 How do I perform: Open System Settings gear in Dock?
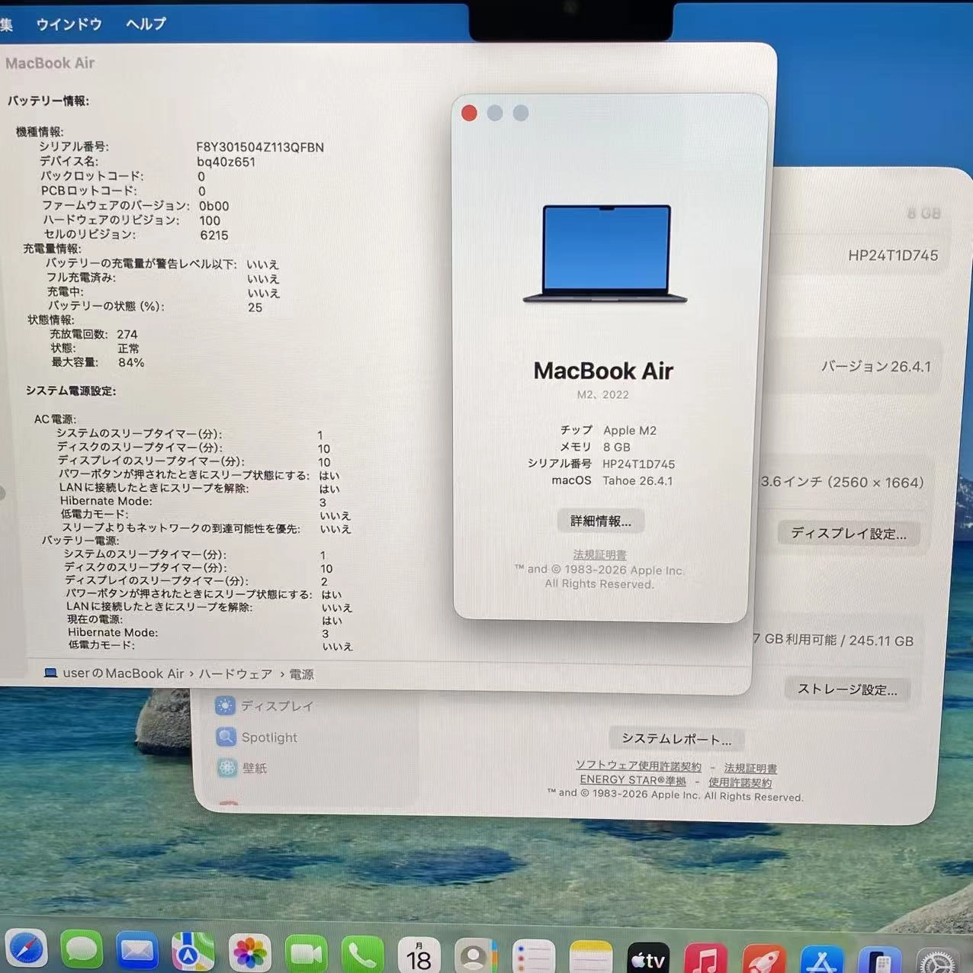[937, 963]
